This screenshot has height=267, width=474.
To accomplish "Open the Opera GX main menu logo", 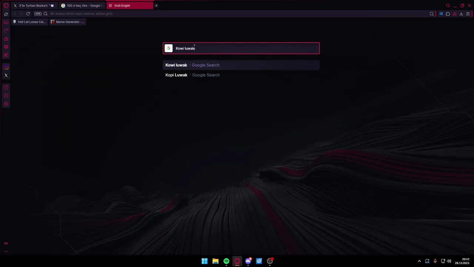I will coord(6,6).
